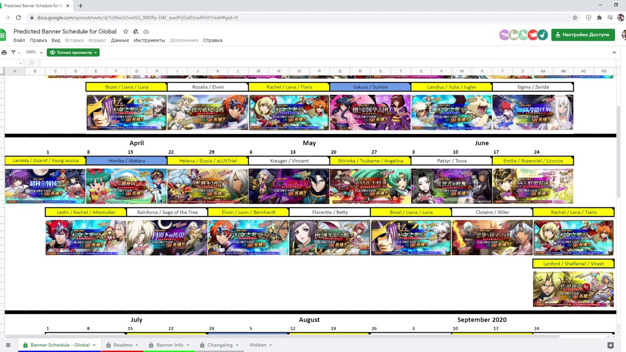Click the Настройки Доступа share button
626x352 pixels.
(x=583, y=35)
